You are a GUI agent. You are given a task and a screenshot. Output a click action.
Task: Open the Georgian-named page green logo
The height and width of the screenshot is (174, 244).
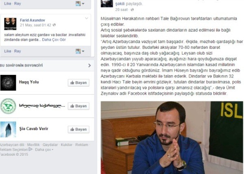(8, 106)
